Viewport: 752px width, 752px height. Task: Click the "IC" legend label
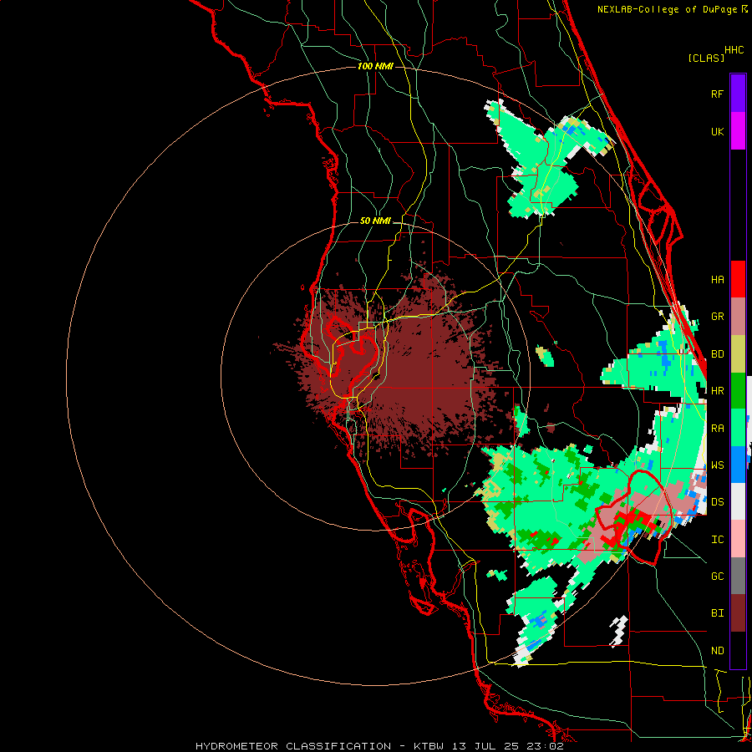click(x=717, y=540)
